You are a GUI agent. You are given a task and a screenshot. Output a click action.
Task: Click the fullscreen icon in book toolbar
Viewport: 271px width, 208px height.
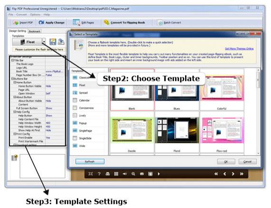90,174
